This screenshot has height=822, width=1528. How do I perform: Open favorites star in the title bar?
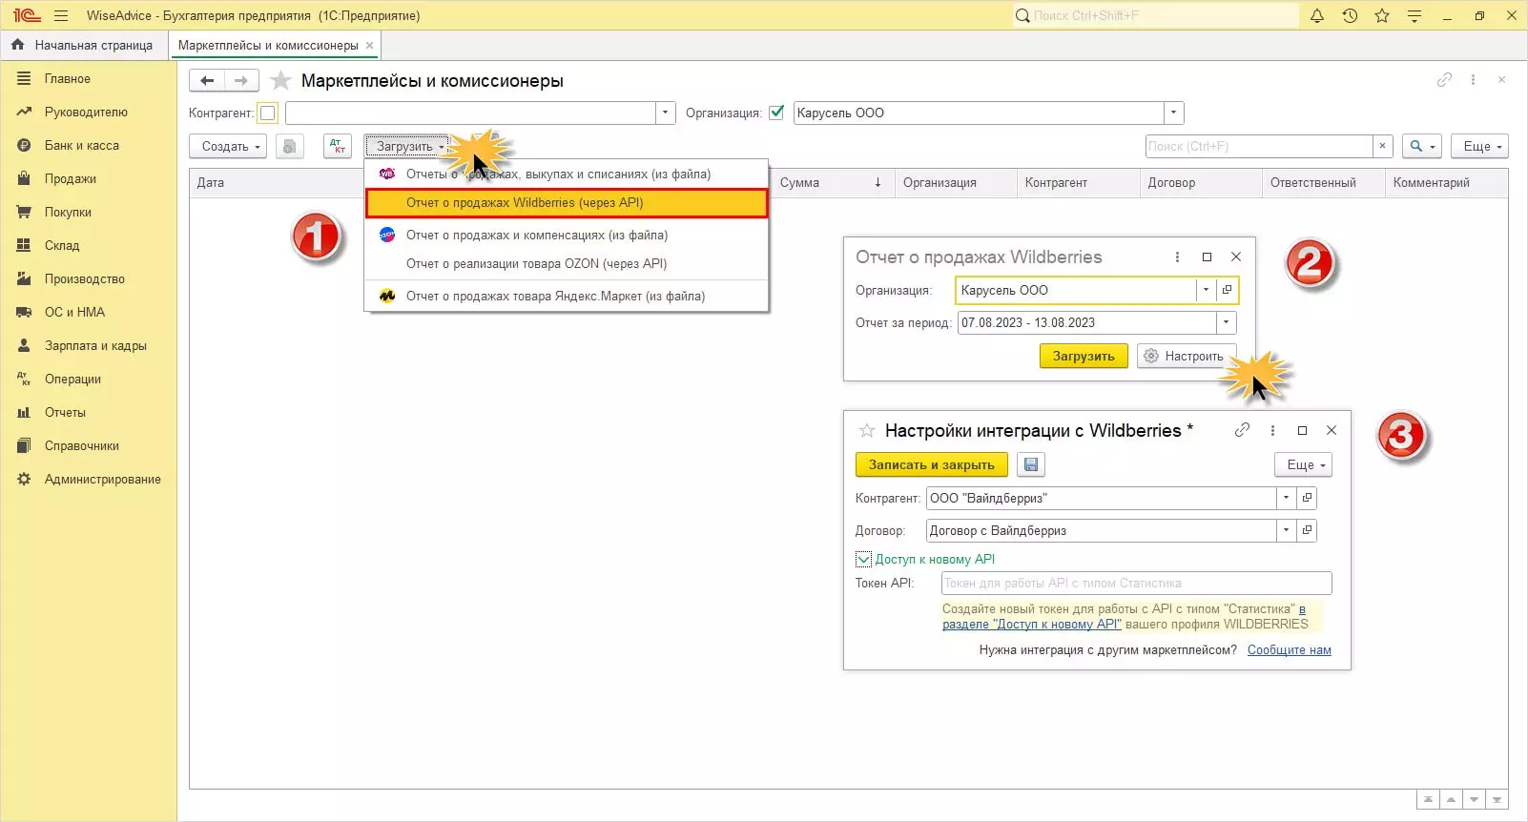1382,15
